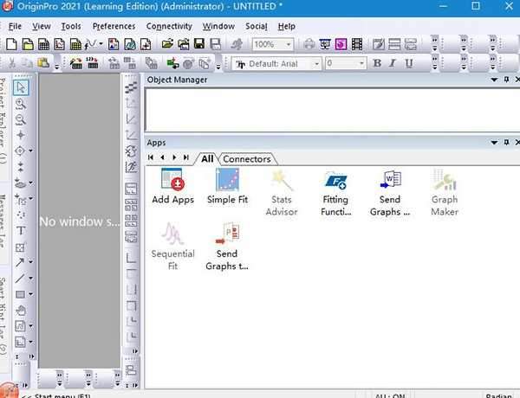This screenshot has height=398, width=520.
Task: Expand the Default Arial font dropdown
Action: pos(316,63)
